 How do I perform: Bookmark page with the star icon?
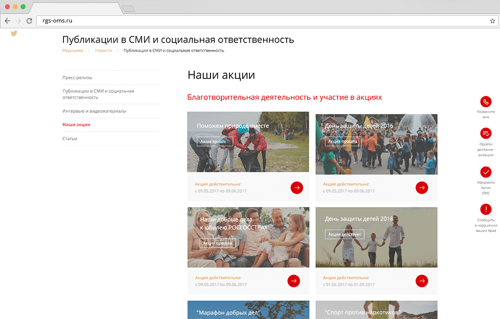492,21
